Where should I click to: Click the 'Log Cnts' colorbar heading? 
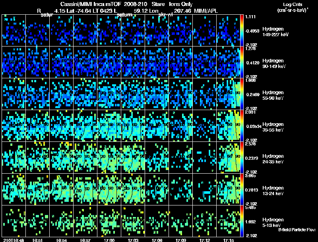[293, 4]
